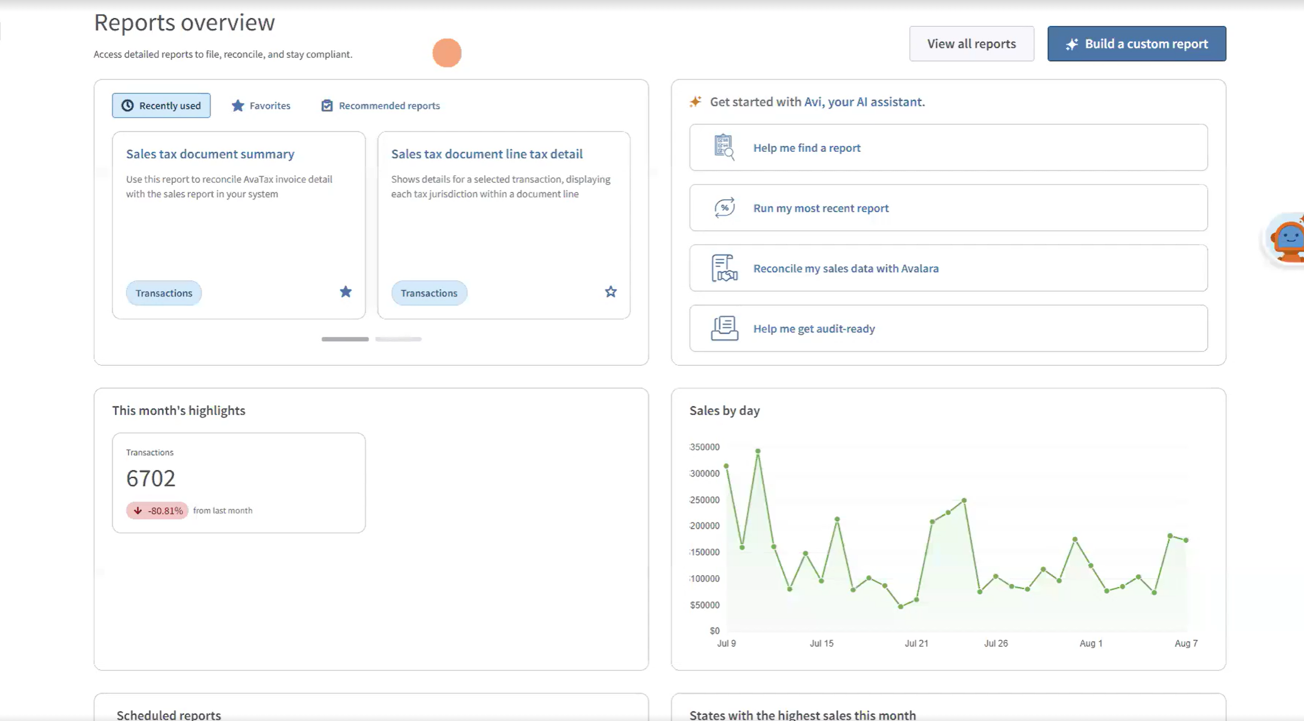Click Build a custom report button

(1136, 44)
